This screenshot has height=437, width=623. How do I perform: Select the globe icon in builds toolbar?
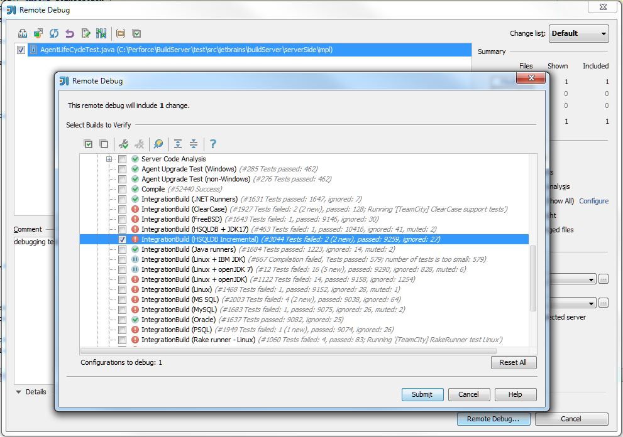158,144
